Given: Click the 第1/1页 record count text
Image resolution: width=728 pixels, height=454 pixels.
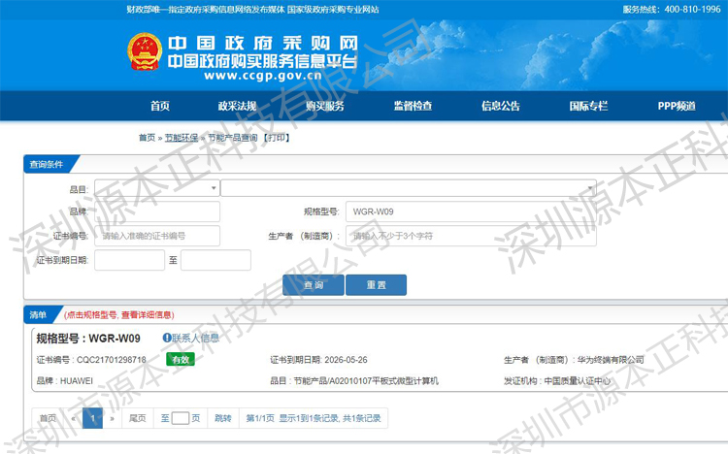Looking at the screenshot, I should tap(314, 418).
